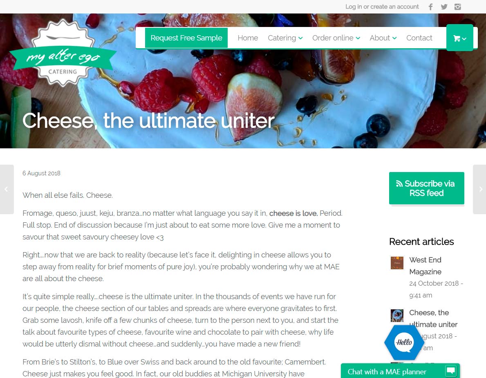Click Log in or create an account

coord(382,7)
